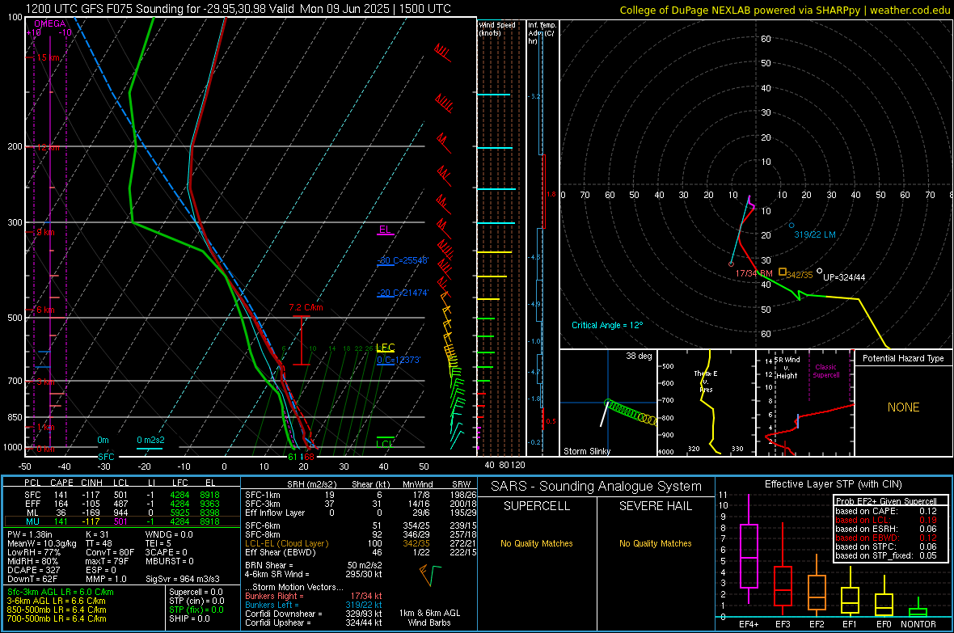
Task: Click the '319/22 LM' hodograph label
Action: pos(815,234)
